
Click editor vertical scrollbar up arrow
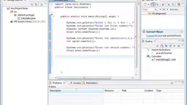tap(136, 4)
